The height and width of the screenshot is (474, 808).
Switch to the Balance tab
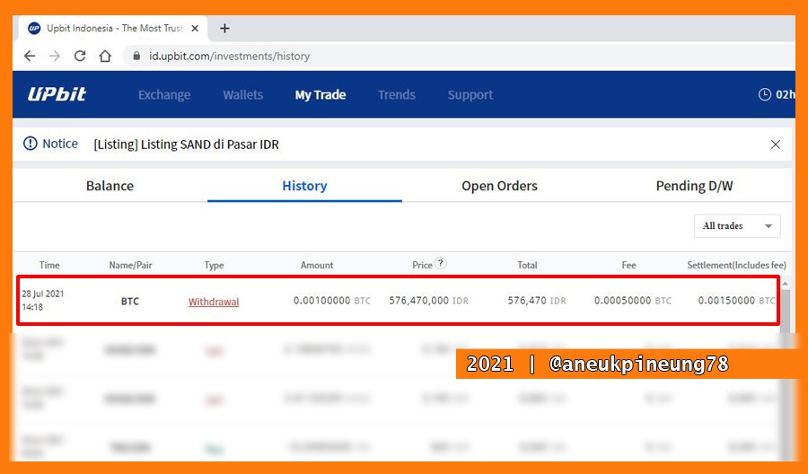(110, 186)
